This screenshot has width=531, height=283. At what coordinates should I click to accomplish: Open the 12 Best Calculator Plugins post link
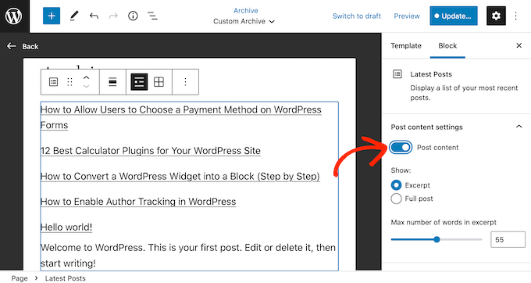(x=151, y=151)
